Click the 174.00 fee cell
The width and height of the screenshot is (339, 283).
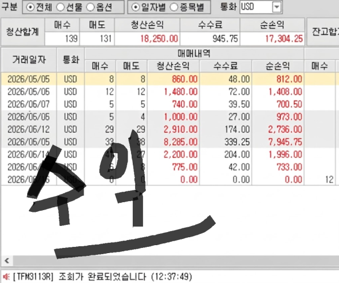pyautogui.click(x=225, y=129)
